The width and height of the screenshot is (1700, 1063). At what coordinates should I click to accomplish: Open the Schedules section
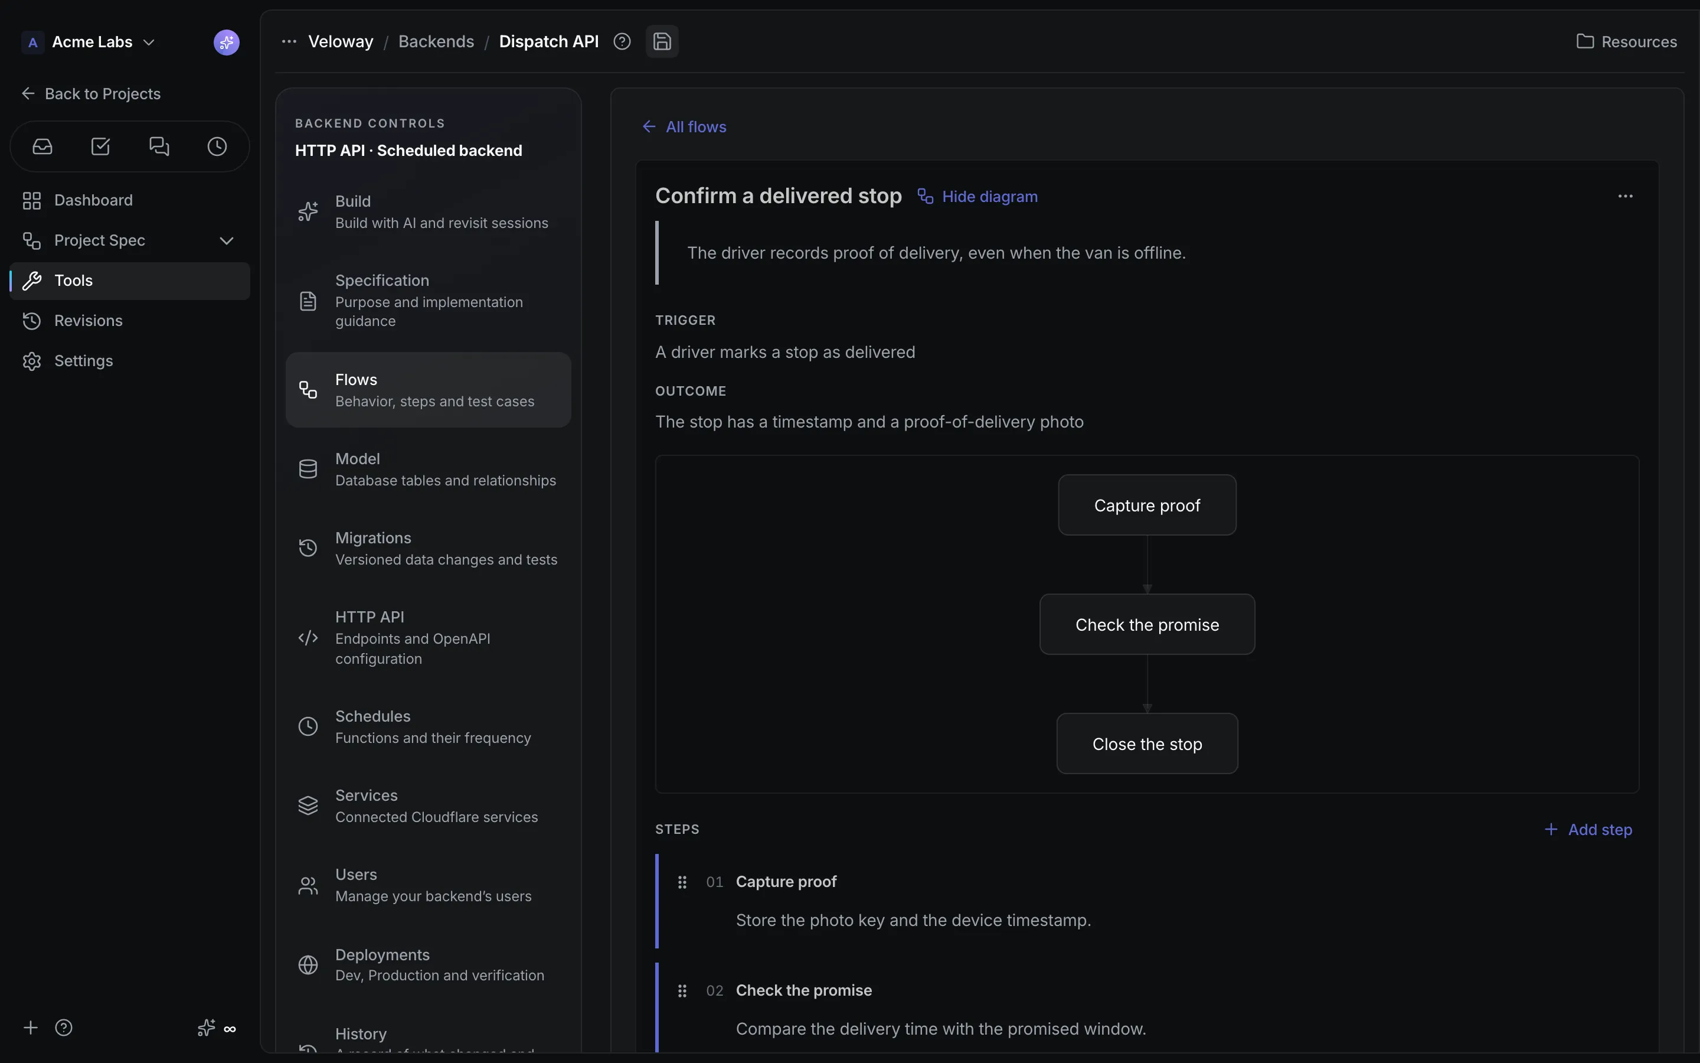click(428, 726)
